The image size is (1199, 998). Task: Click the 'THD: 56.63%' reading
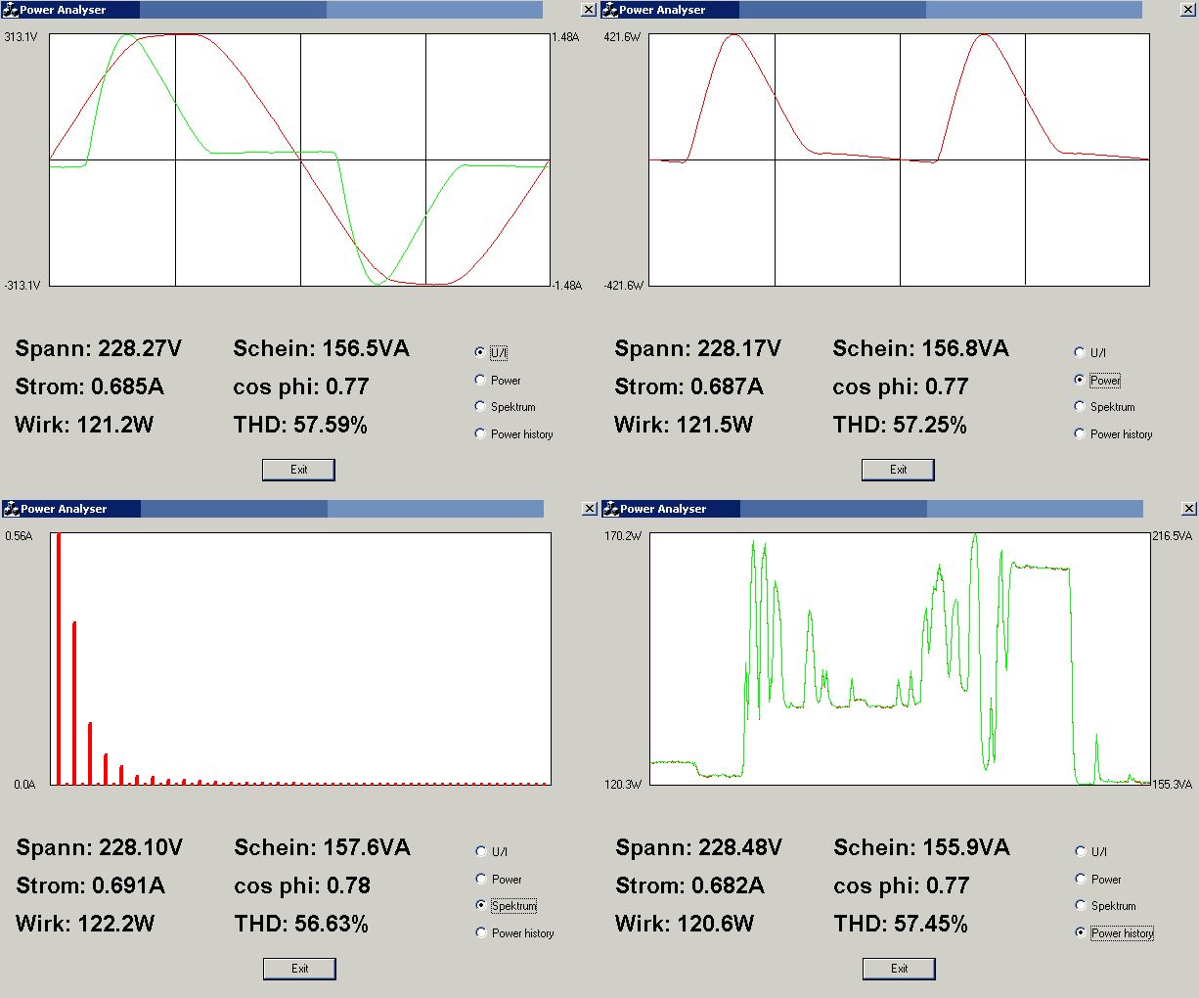301,924
